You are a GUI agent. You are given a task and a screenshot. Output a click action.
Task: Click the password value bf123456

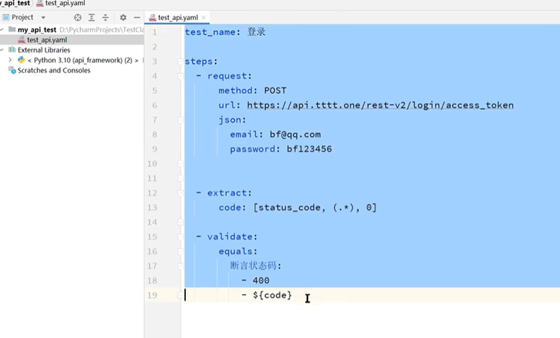[309, 149]
